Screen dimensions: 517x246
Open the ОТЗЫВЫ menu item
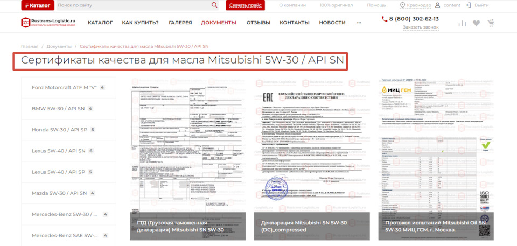click(x=258, y=23)
